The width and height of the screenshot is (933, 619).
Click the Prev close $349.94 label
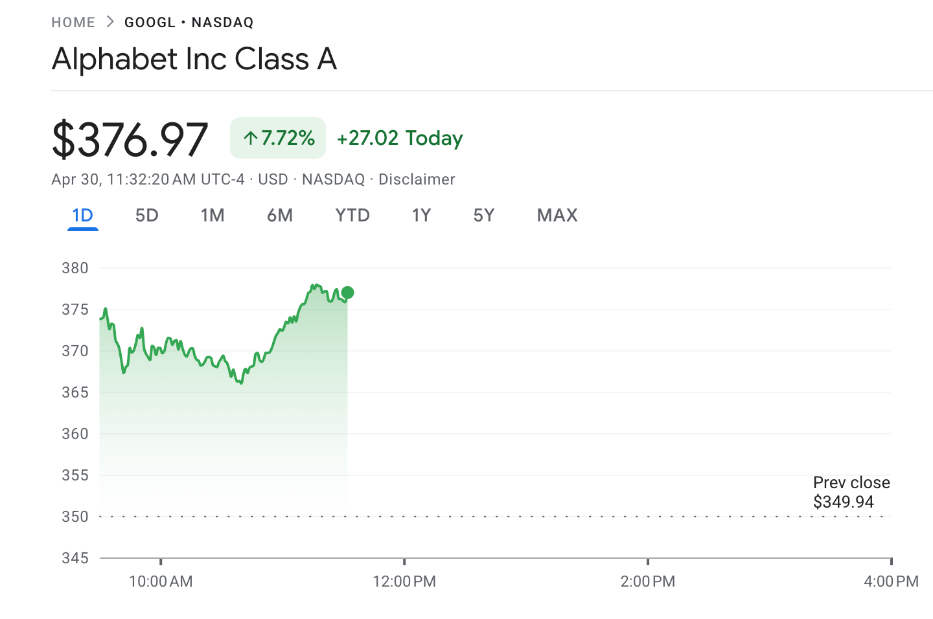pos(851,492)
